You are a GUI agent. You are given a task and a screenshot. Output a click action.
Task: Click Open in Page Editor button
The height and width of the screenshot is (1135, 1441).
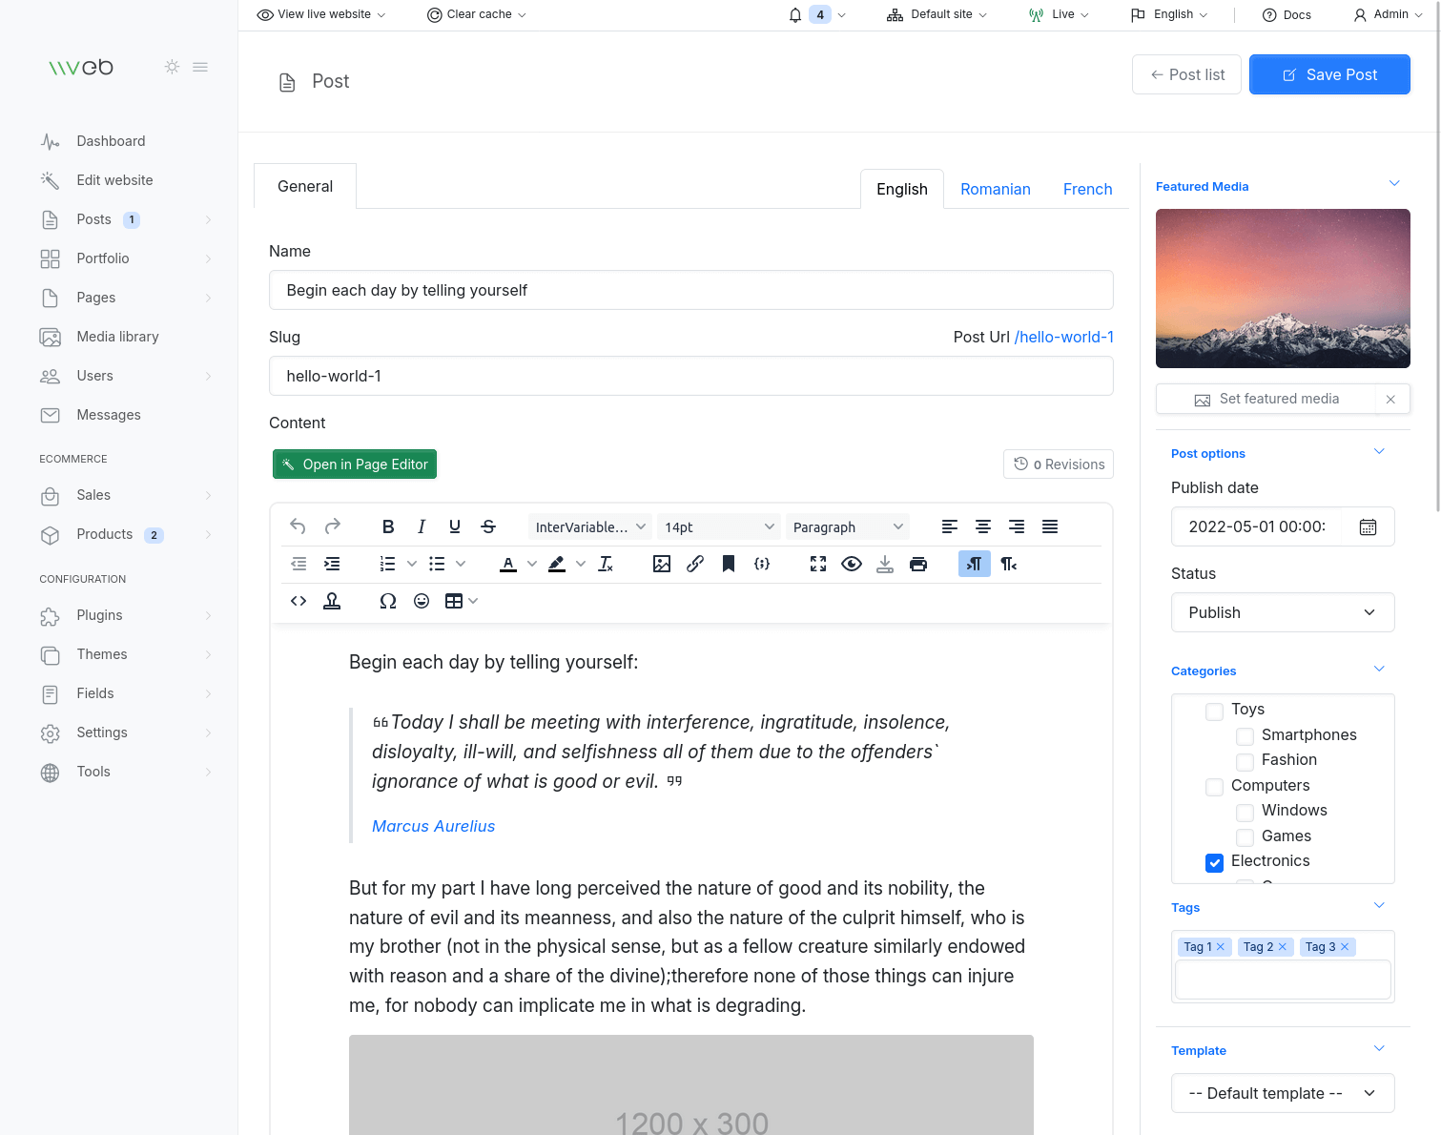tap(355, 464)
